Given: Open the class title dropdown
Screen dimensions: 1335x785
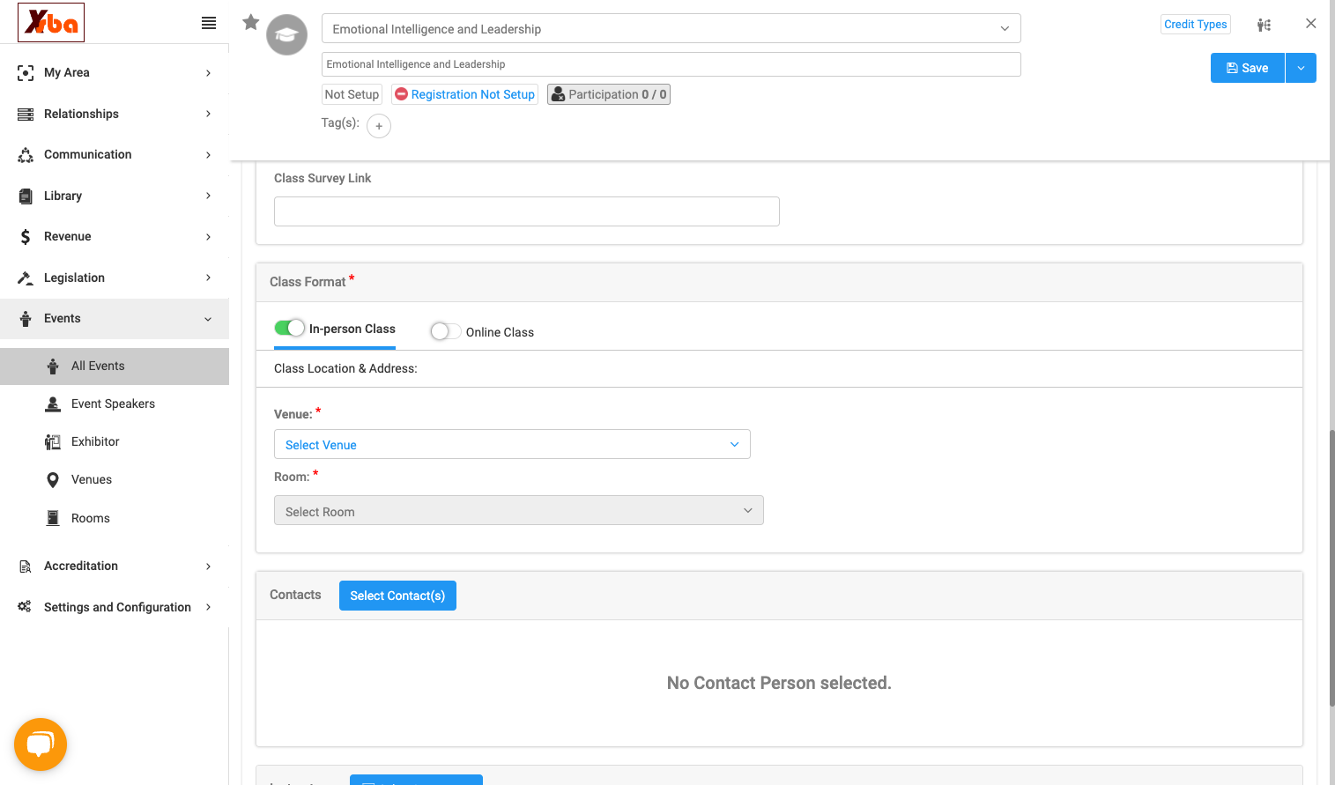Looking at the screenshot, I should [x=671, y=28].
